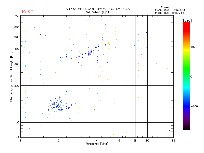Click y-axis tick label '400'
Image resolution: width=204 pixels, height=153 pixels.
pyautogui.click(x=17, y=49)
